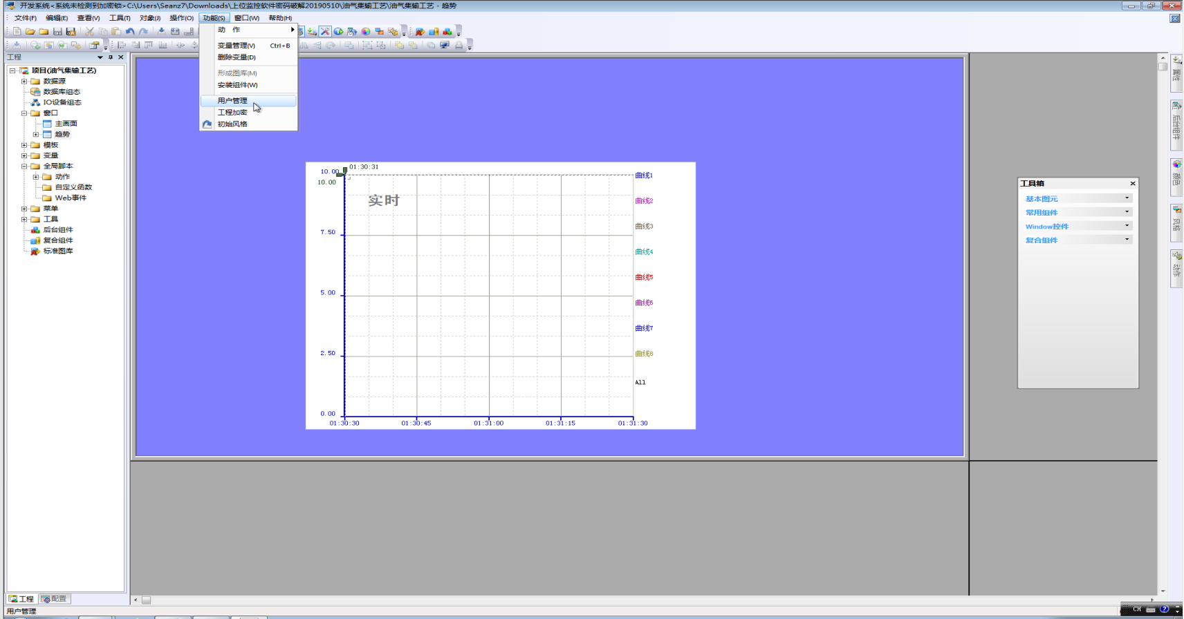Open the 属性 side panel tab
Image resolution: width=1184 pixels, height=619 pixels.
(1176, 73)
